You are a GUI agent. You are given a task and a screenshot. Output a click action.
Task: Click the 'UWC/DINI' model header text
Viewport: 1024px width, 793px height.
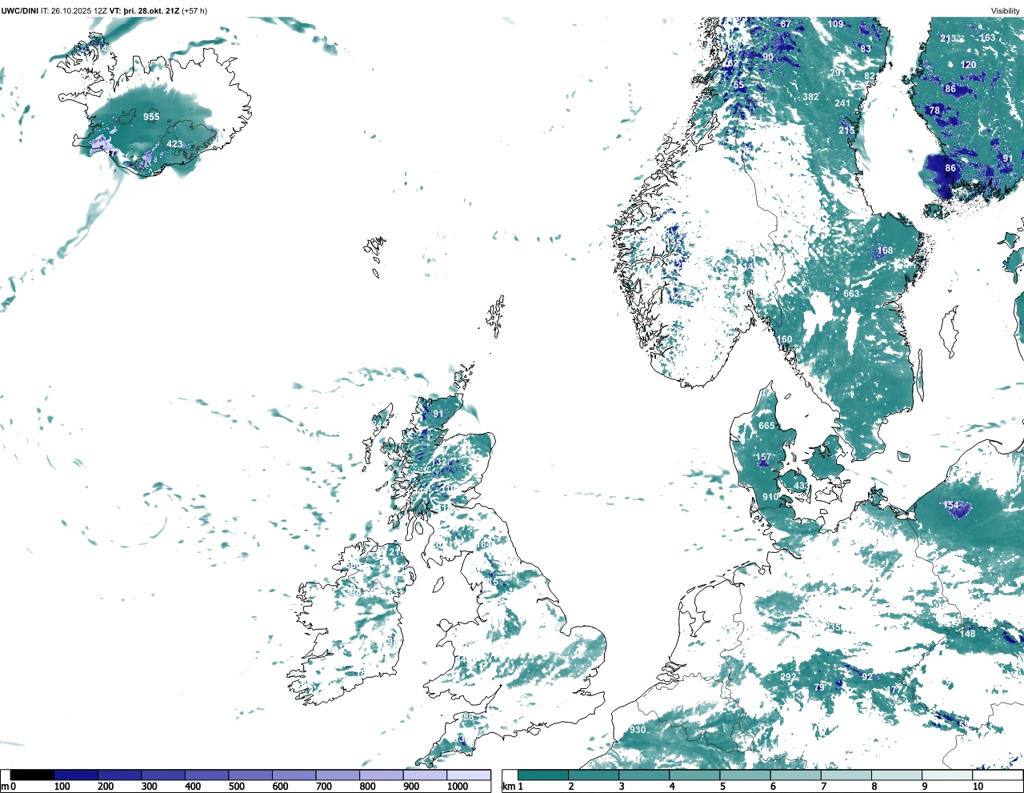(19, 10)
